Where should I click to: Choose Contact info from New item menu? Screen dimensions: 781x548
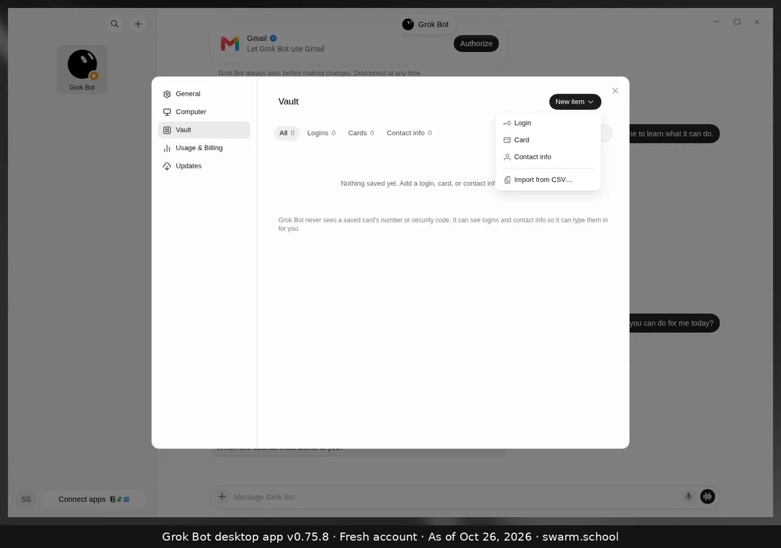(x=548, y=157)
